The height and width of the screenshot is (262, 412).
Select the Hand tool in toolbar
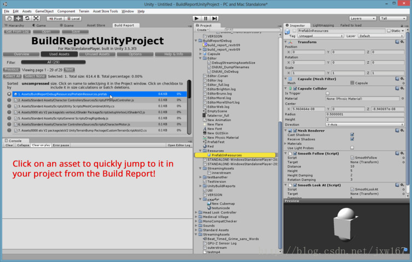9,19
